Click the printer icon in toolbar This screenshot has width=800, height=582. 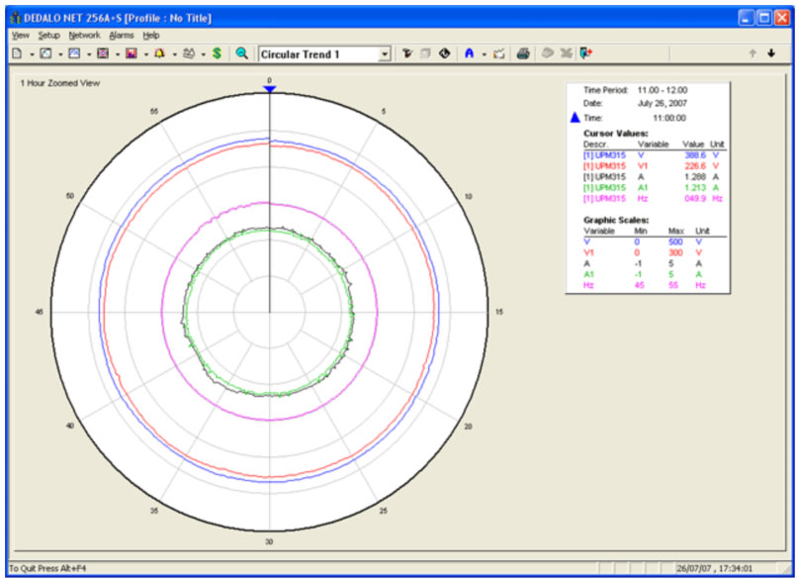click(x=523, y=53)
